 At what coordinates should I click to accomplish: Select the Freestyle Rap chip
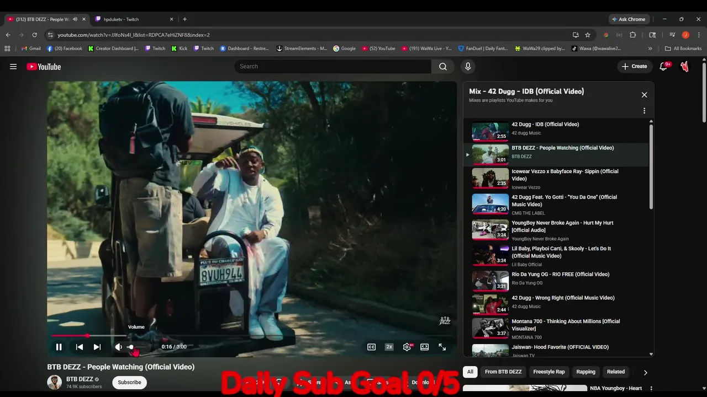click(x=549, y=372)
